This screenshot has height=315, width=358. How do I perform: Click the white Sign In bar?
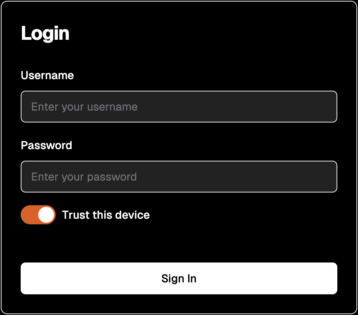coord(179,278)
